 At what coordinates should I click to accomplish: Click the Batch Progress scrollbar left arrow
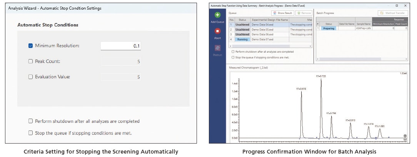(x=317, y=59)
